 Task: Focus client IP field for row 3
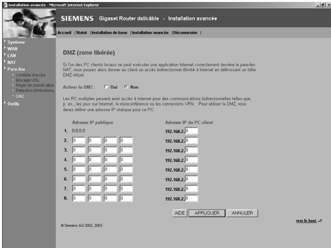tap(191, 150)
